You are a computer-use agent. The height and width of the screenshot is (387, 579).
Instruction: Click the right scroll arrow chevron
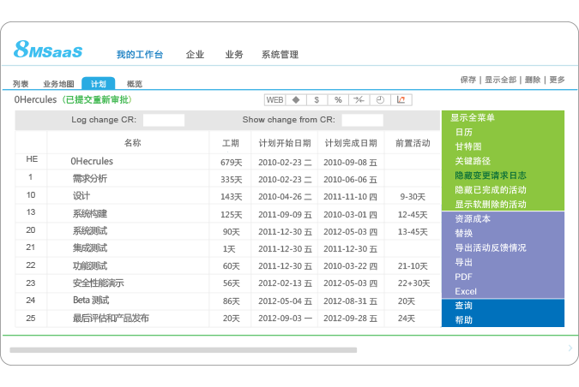point(570,348)
